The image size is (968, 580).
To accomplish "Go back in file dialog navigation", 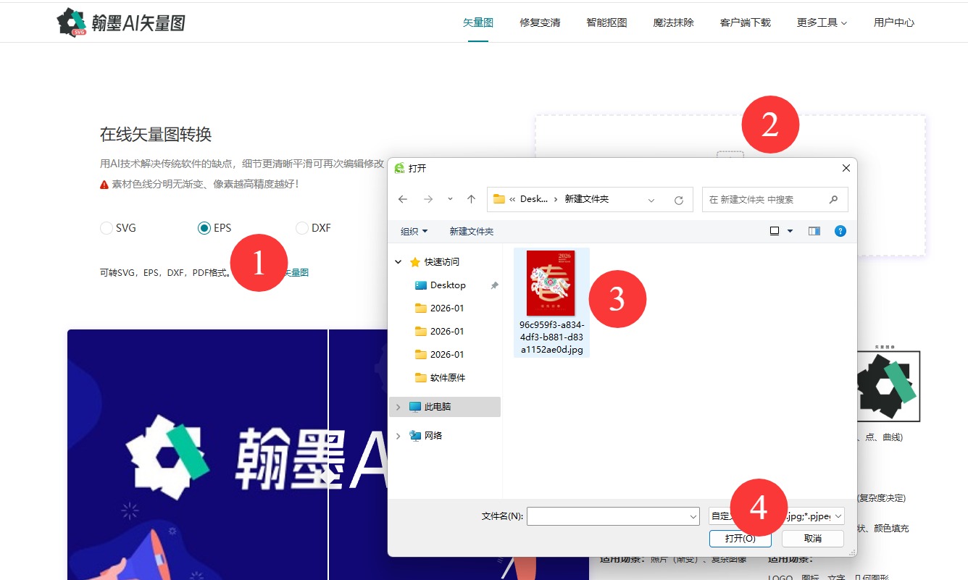I will pyautogui.click(x=403, y=199).
